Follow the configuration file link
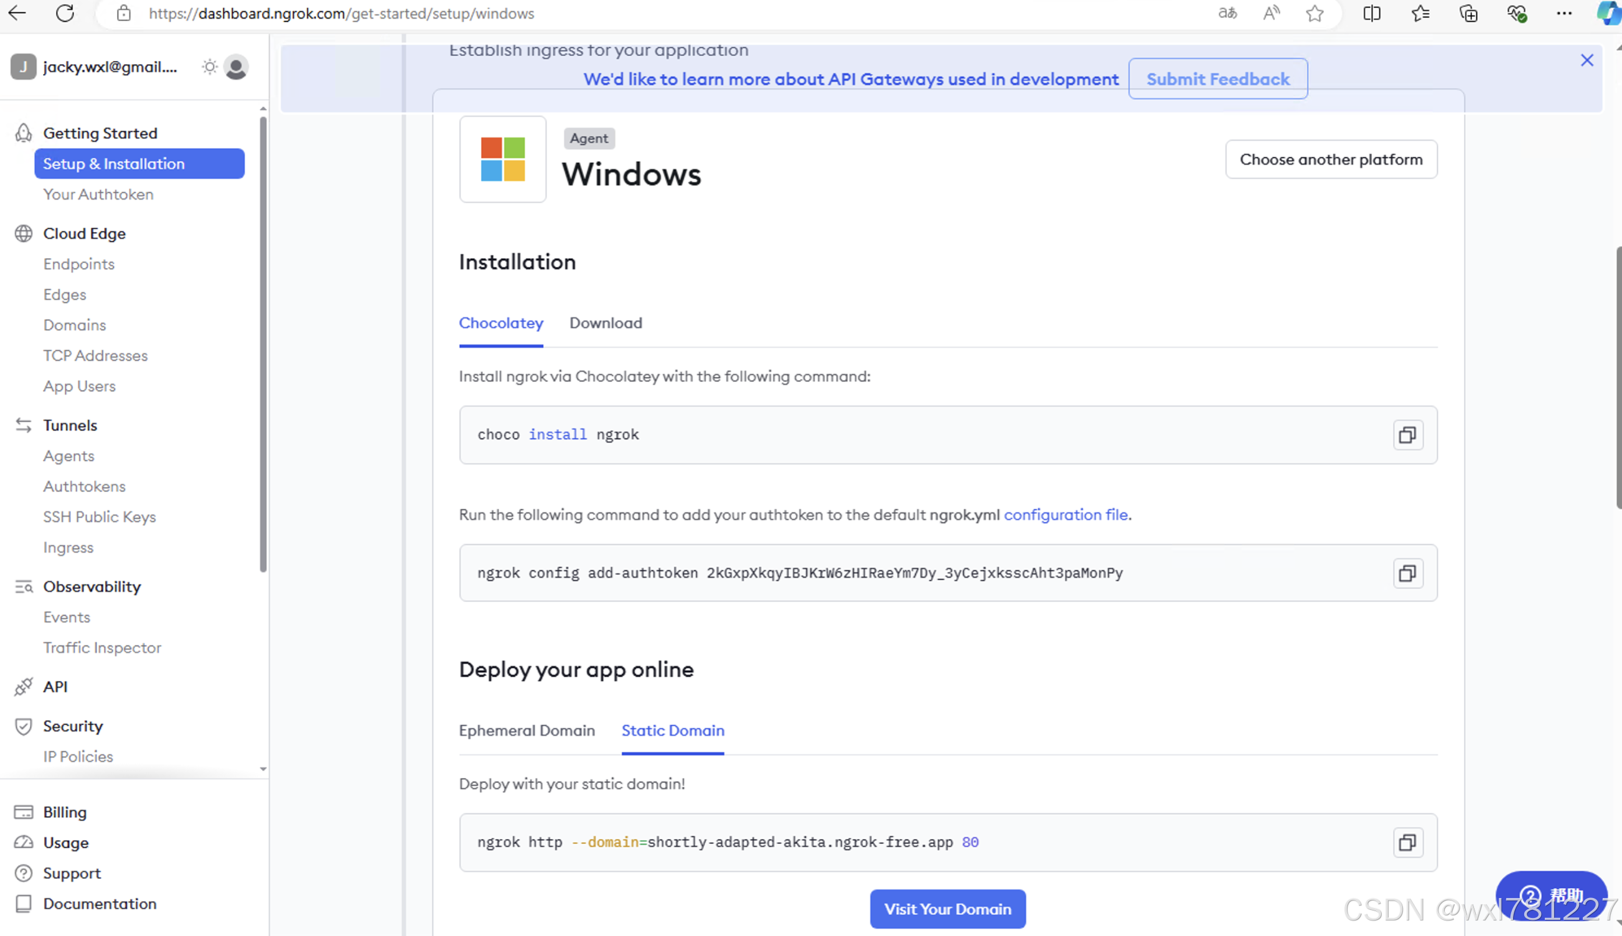 (1066, 514)
